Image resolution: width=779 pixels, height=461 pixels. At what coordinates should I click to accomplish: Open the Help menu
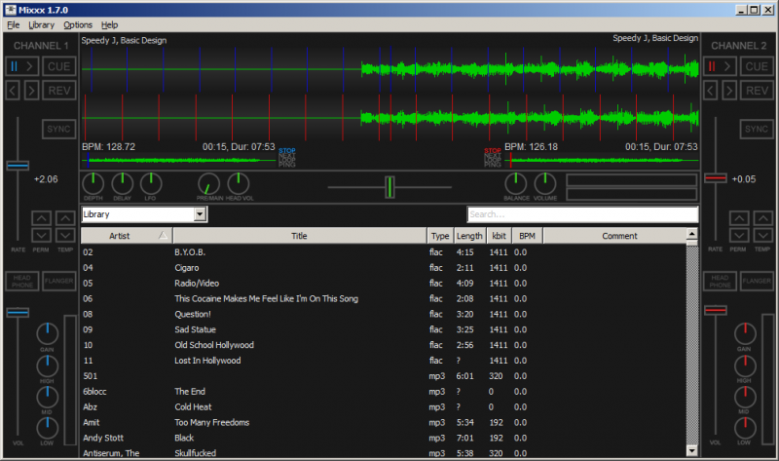(109, 25)
